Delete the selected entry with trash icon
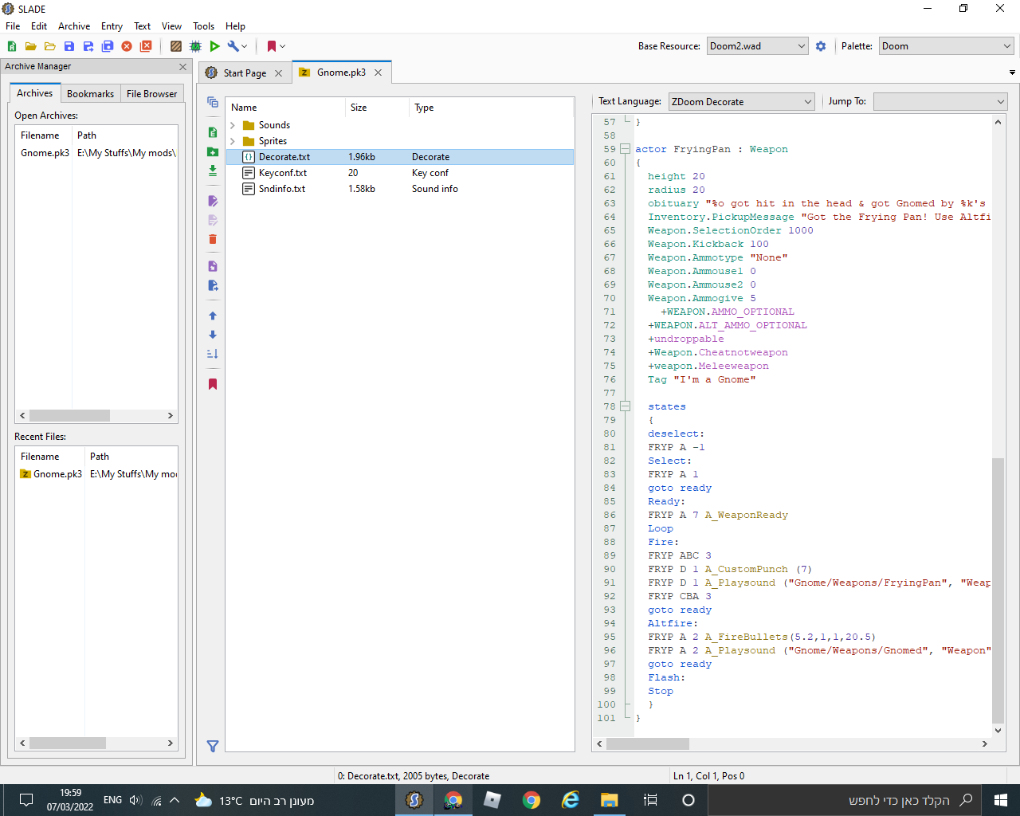 tap(213, 239)
